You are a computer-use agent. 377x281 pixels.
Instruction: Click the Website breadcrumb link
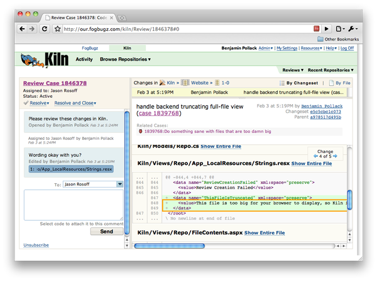click(x=200, y=83)
